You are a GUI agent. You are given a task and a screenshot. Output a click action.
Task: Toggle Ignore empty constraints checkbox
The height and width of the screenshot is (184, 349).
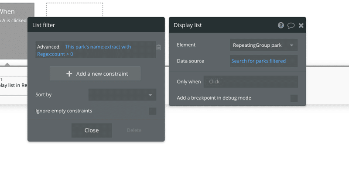click(x=152, y=111)
